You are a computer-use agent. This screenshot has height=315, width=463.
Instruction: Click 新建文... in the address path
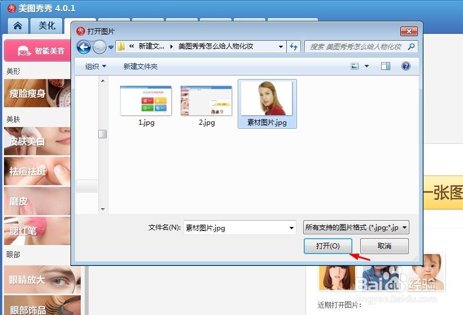pyautogui.click(x=151, y=46)
